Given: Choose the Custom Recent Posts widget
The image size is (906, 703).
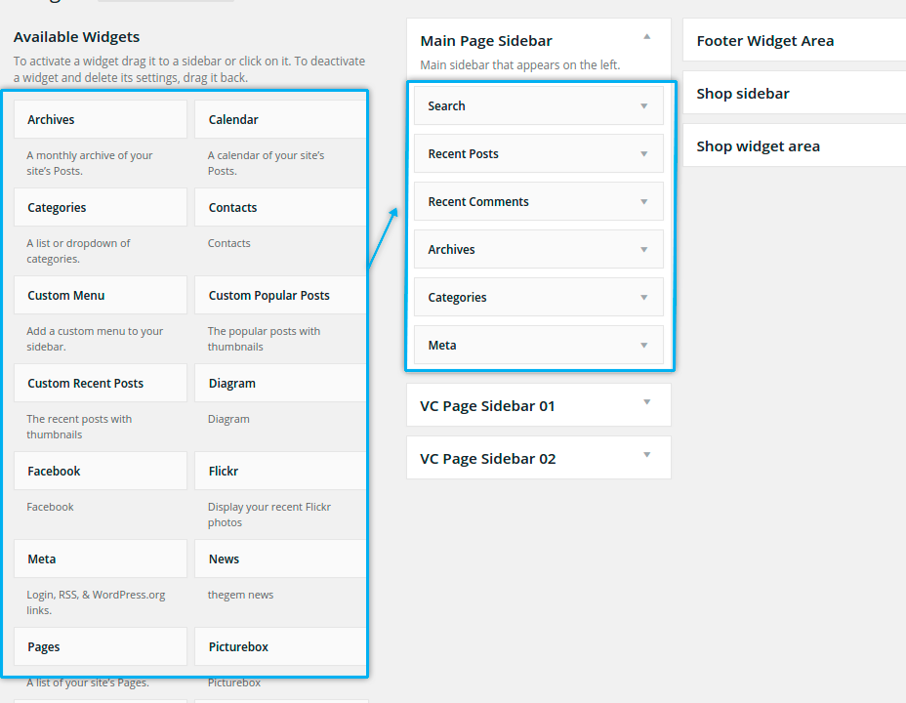Looking at the screenshot, I should [x=101, y=384].
